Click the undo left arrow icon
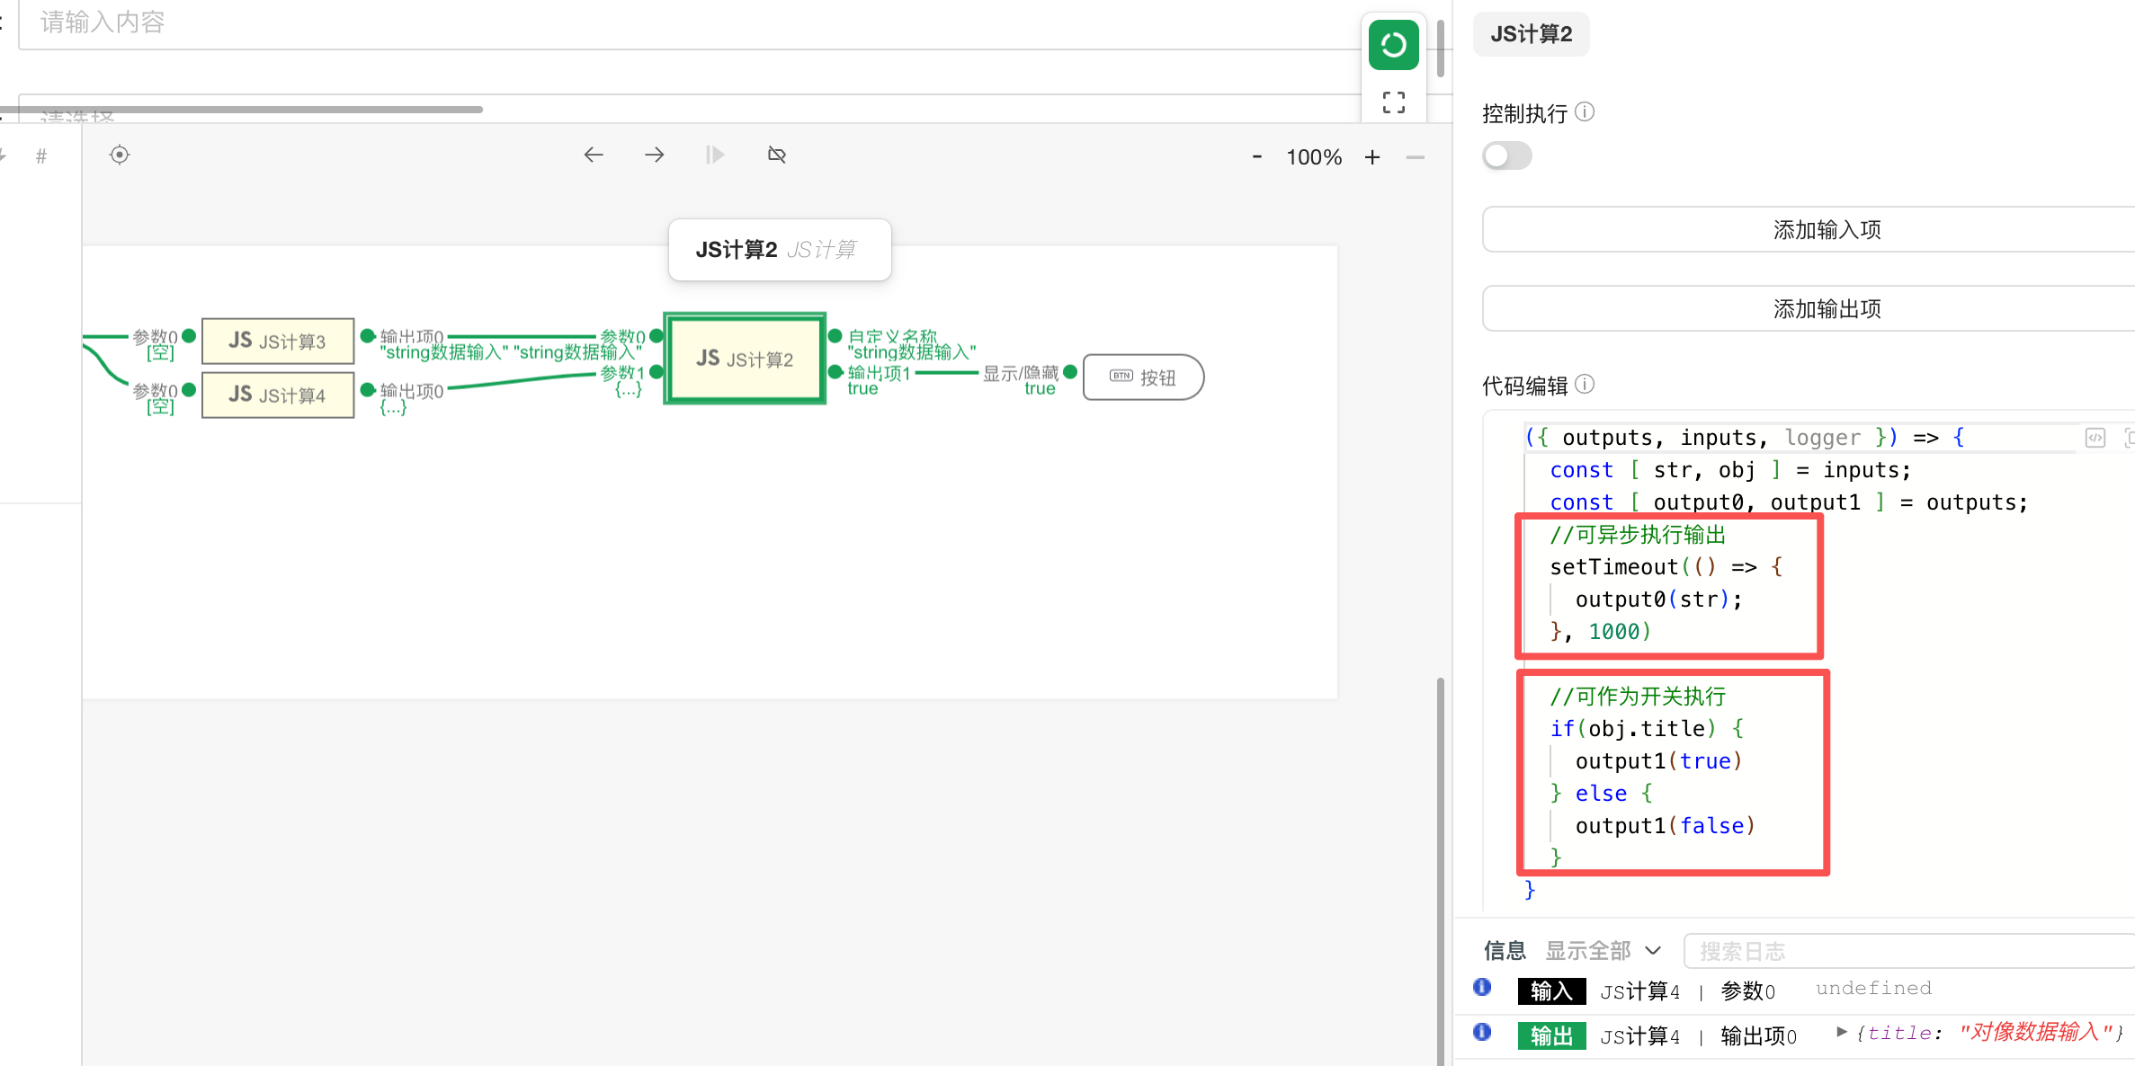Screen dimensions: 2135x1066 pyautogui.click(x=593, y=155)
